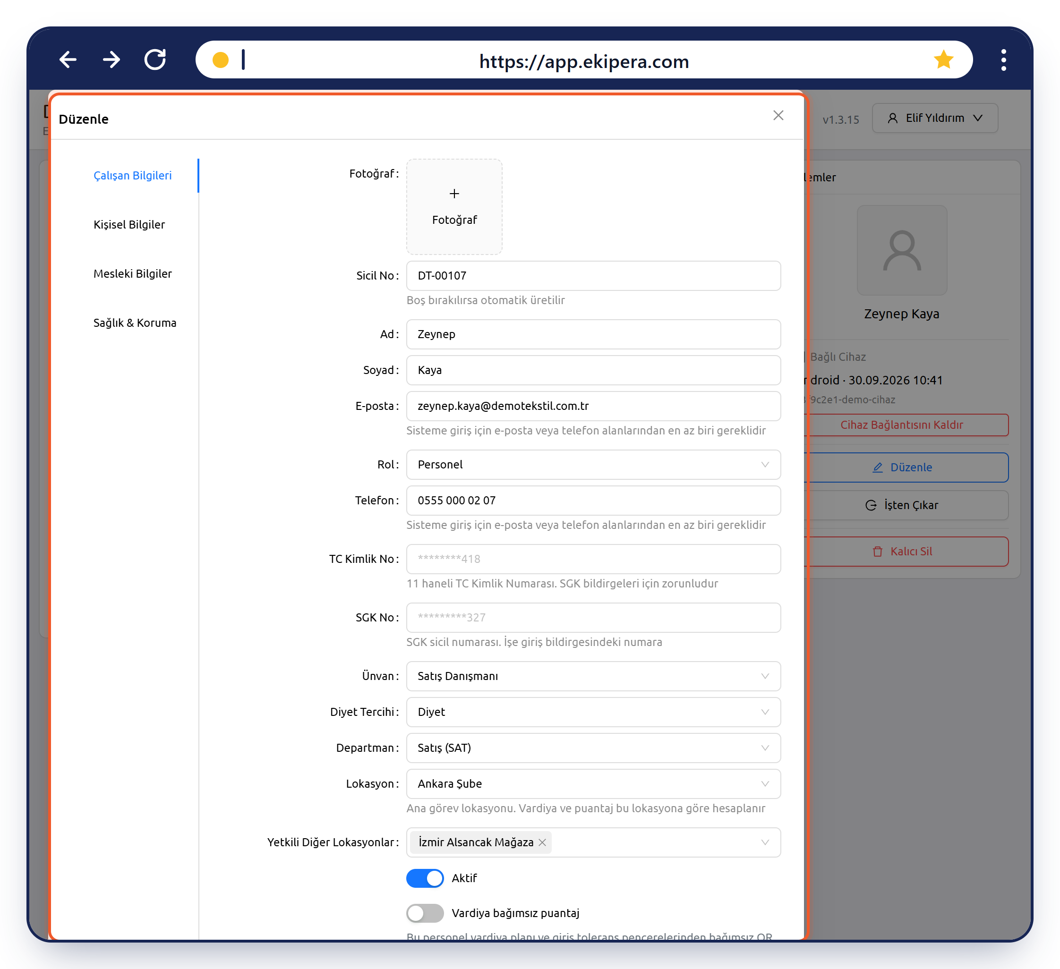Click the Soyad field containing Kaya

pos(593,370)
